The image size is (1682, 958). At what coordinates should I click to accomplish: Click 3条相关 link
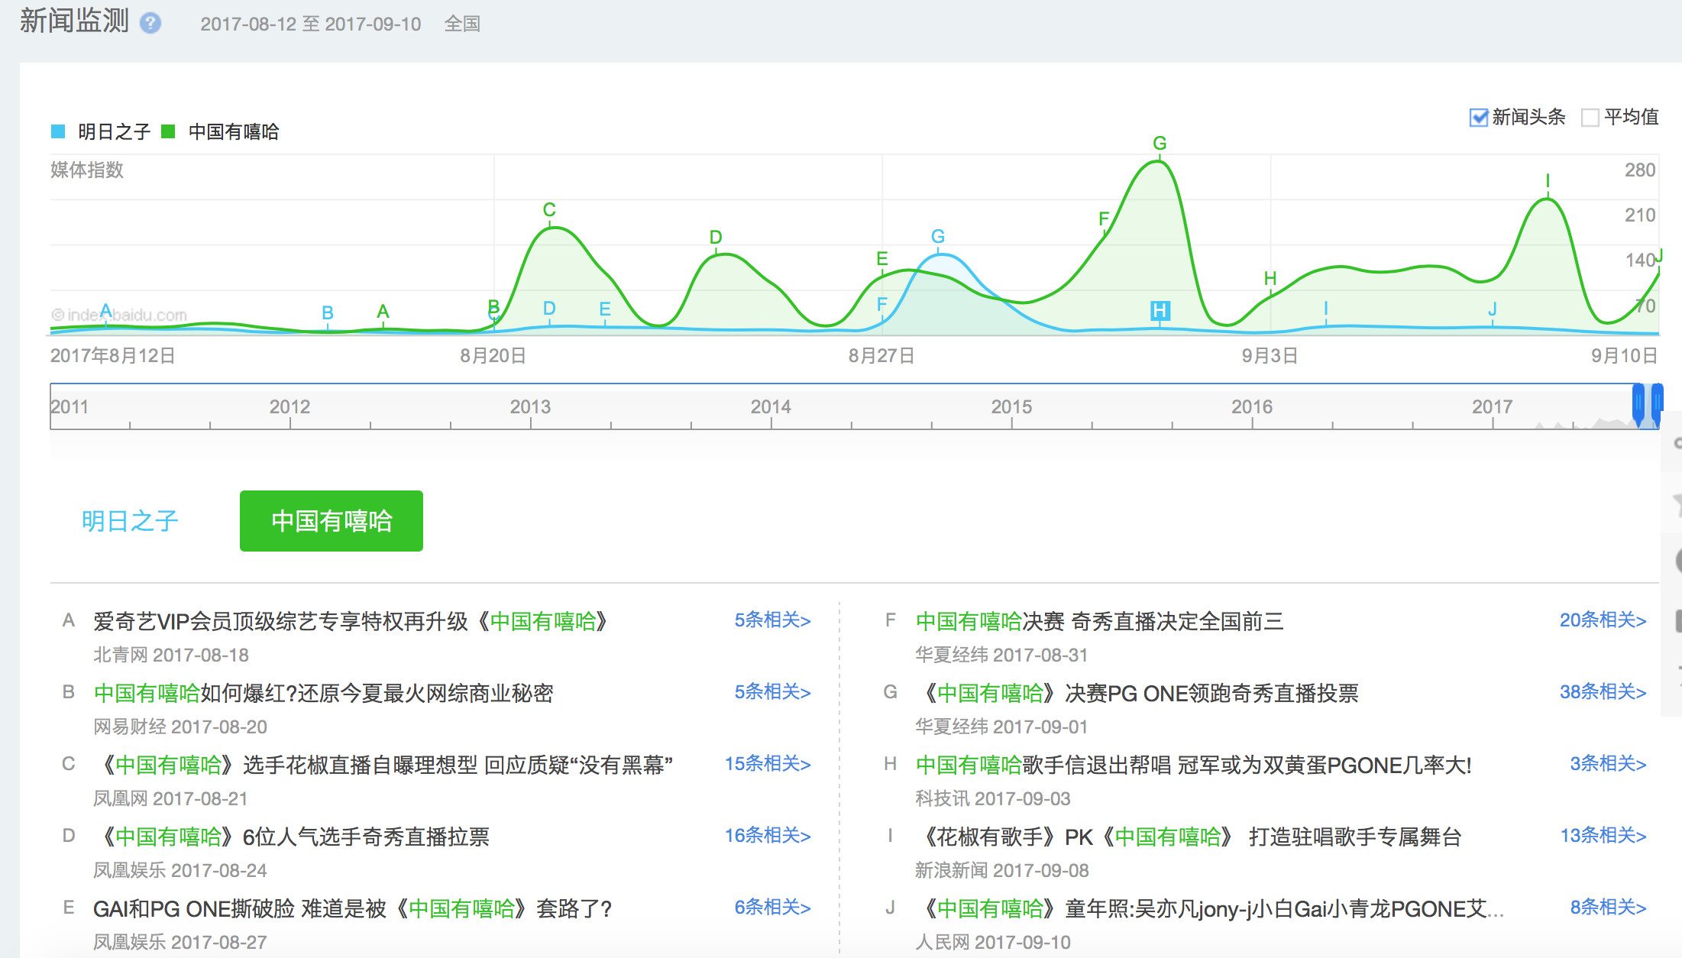pos(1608,763)
